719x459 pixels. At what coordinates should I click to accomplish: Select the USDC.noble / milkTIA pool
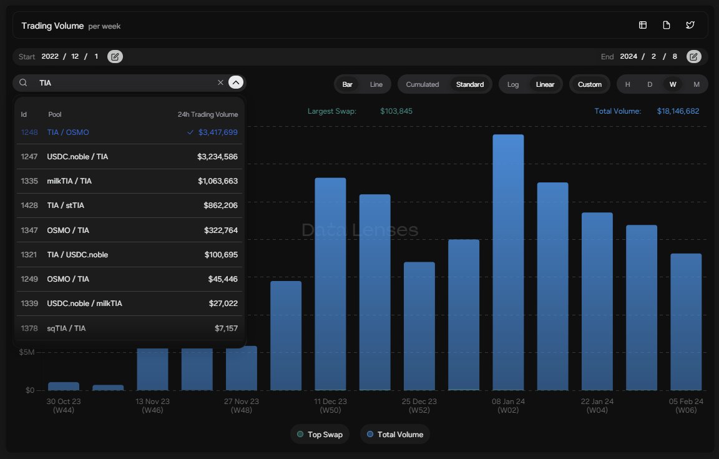129,303
